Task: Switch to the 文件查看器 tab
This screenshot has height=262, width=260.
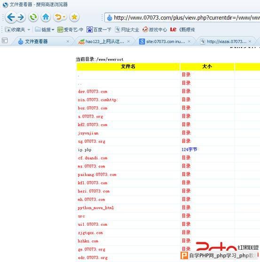Action: (x=36, y=41)
